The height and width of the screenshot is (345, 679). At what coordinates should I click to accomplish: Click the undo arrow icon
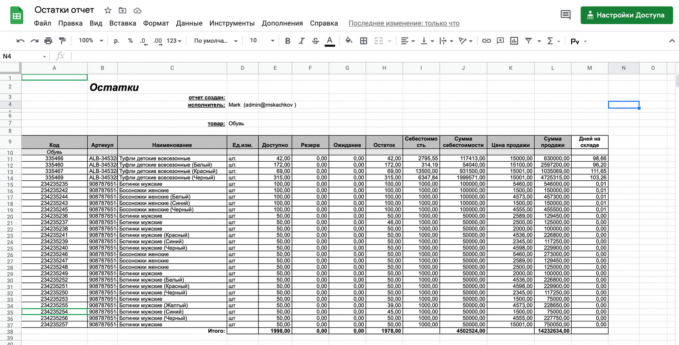pyautogui.click(x=20, y=41)
